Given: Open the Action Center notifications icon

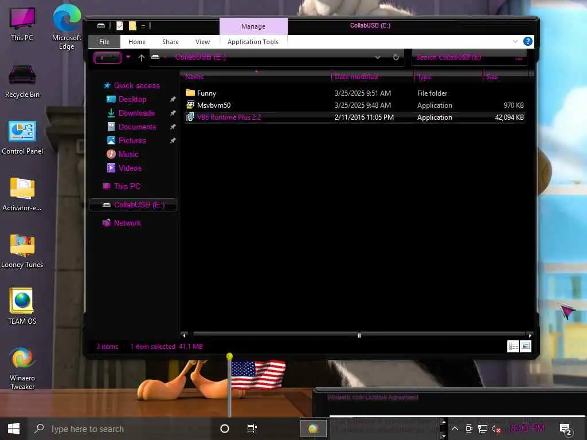Looking at the screenshot, I should [x=565, y=429].
